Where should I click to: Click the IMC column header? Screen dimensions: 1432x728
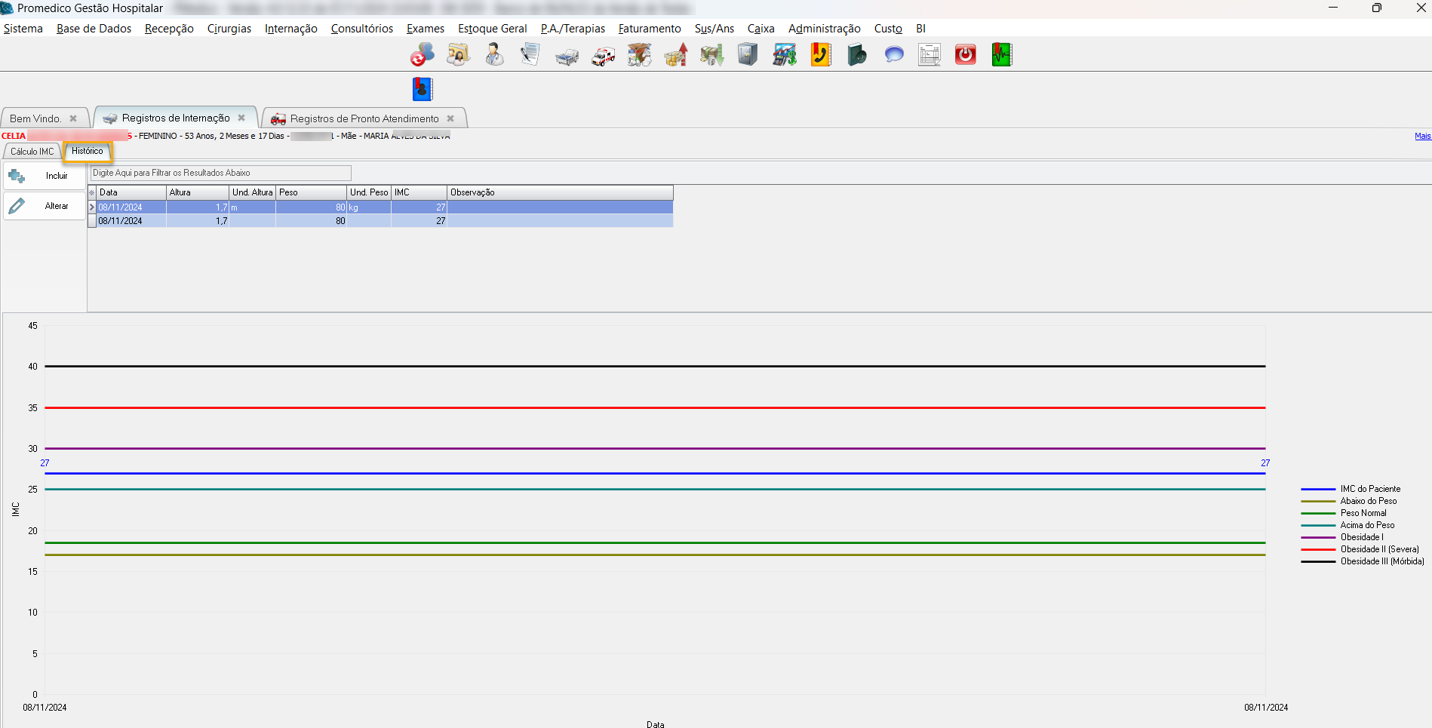tap(418, 192)
